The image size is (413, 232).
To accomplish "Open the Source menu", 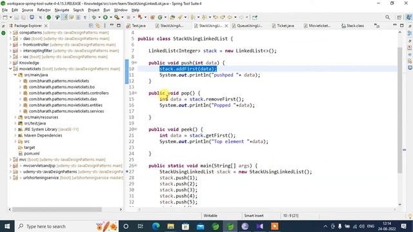I will coord(27,10).
